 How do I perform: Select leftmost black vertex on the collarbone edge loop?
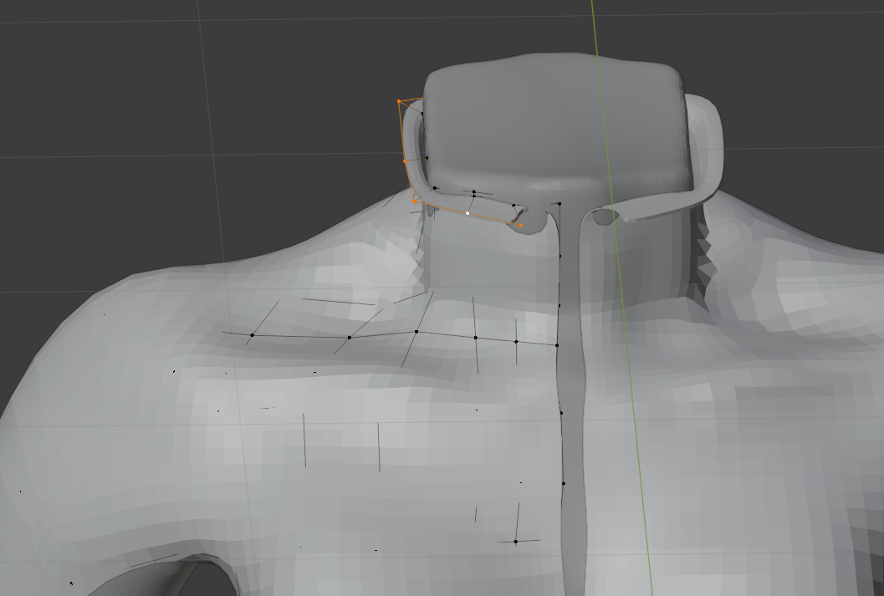tap(252, 335)
